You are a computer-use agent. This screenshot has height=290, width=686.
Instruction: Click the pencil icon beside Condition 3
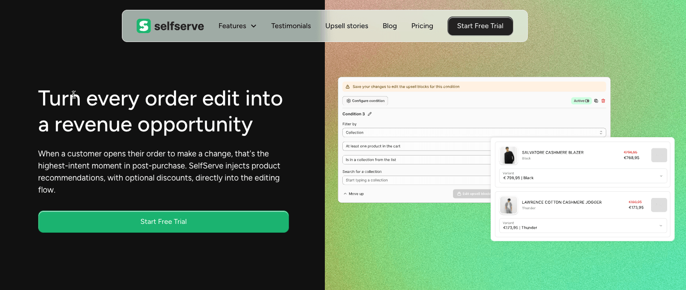click(x=370, y=114)
